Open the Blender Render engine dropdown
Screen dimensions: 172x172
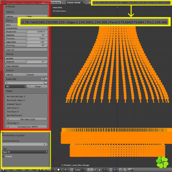76,2
